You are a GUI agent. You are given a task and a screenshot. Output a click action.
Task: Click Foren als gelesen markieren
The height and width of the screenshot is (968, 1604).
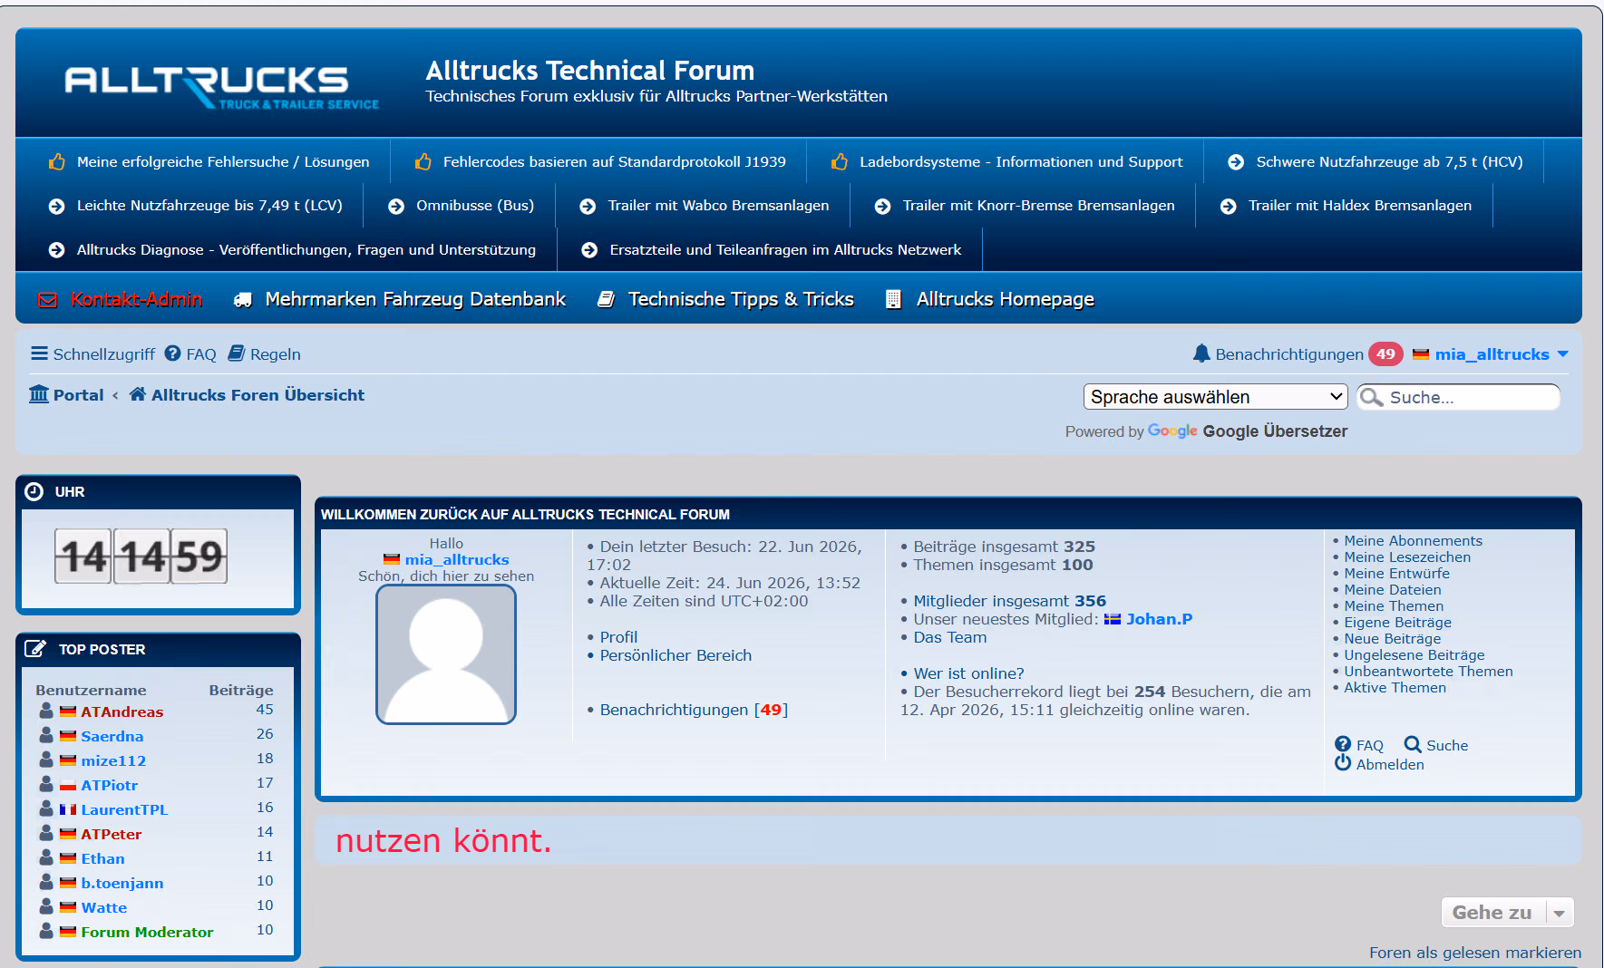pos(1475,953)
